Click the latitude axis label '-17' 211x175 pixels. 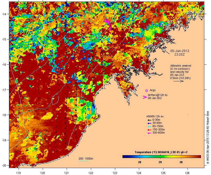(4, 90)
